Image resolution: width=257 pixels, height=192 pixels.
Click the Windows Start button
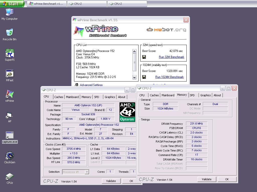click(12, 3)
